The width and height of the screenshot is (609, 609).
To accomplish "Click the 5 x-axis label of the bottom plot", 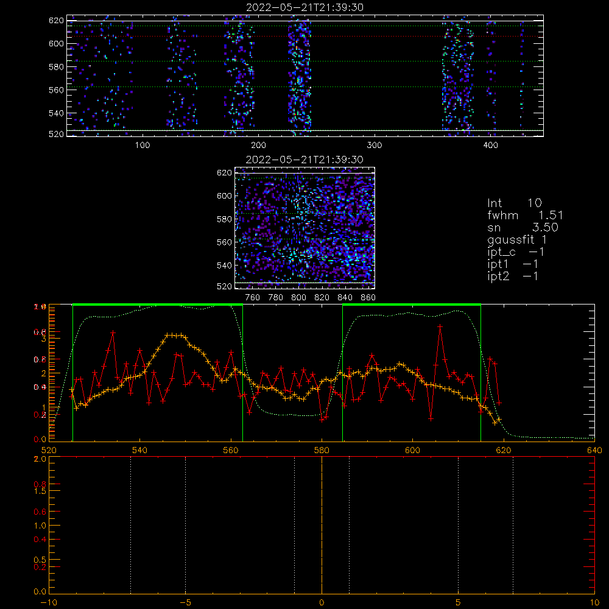I will 459,603.
